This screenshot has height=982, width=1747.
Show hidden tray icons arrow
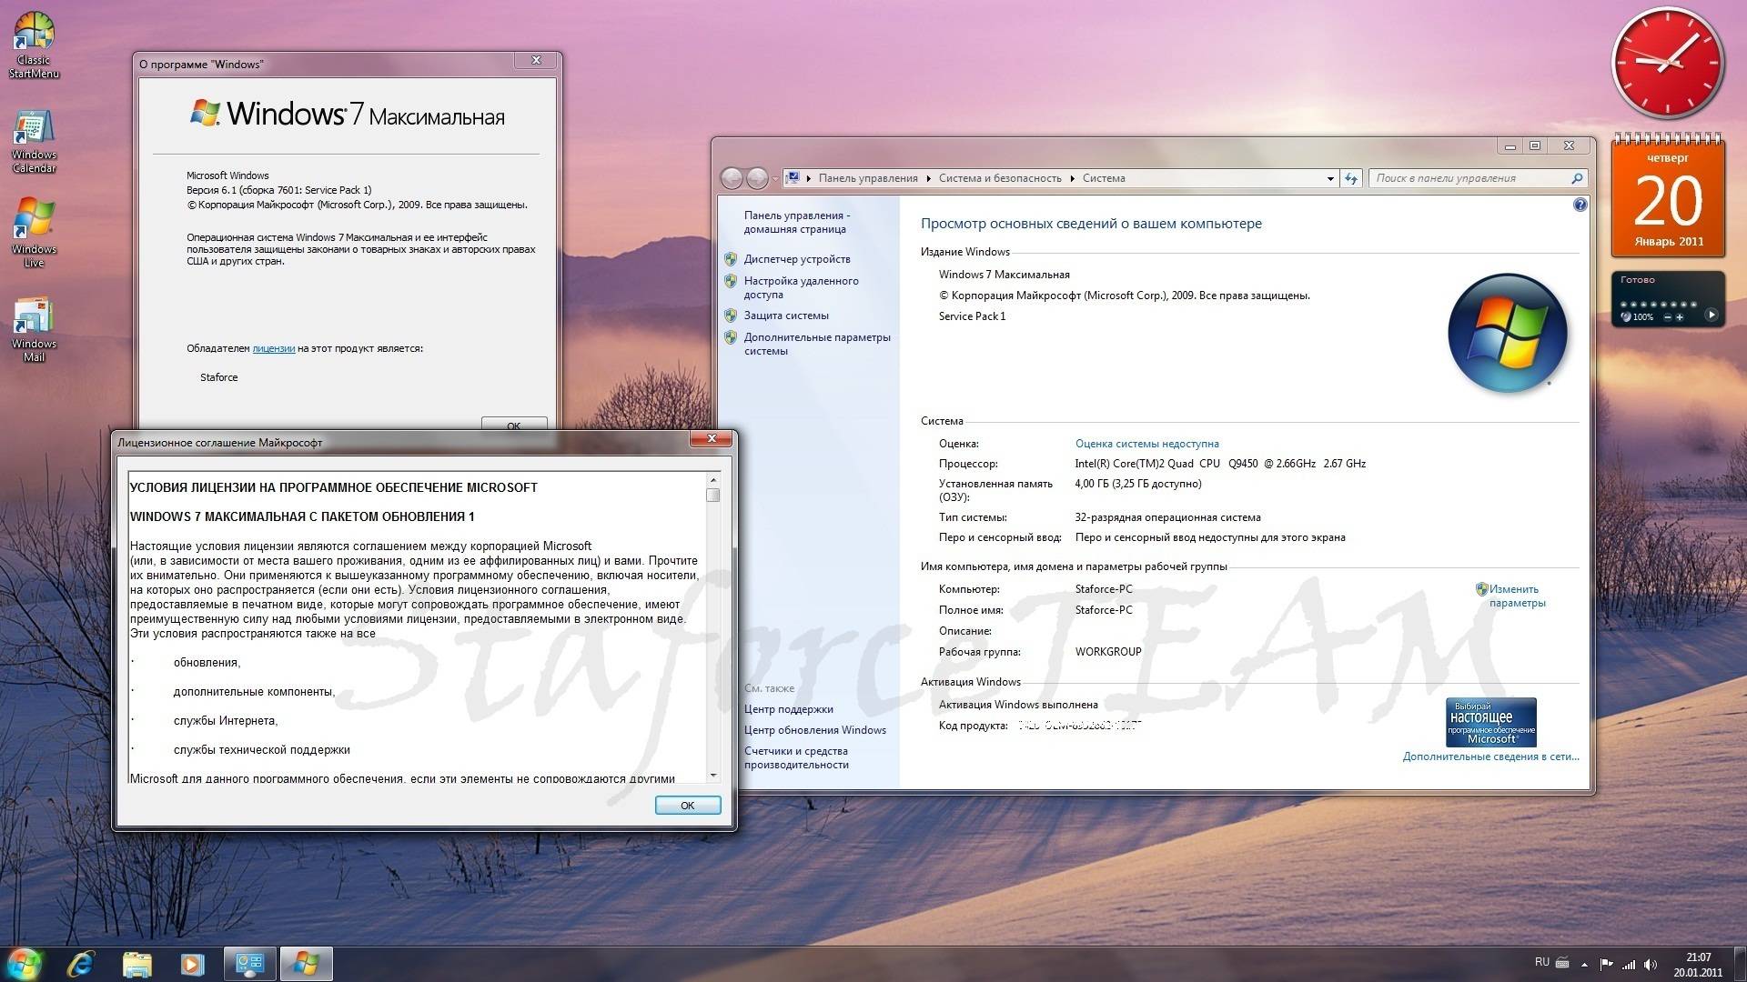click(1584, 964)
